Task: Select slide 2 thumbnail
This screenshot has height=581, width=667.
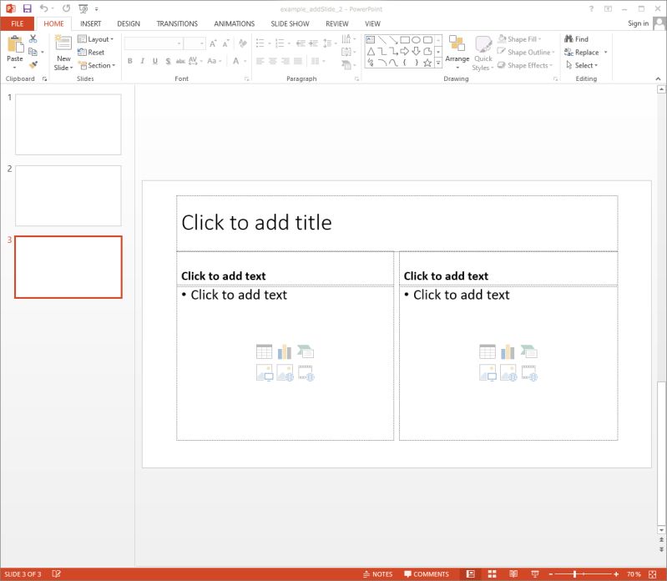Action: click(x=68, y=195)
